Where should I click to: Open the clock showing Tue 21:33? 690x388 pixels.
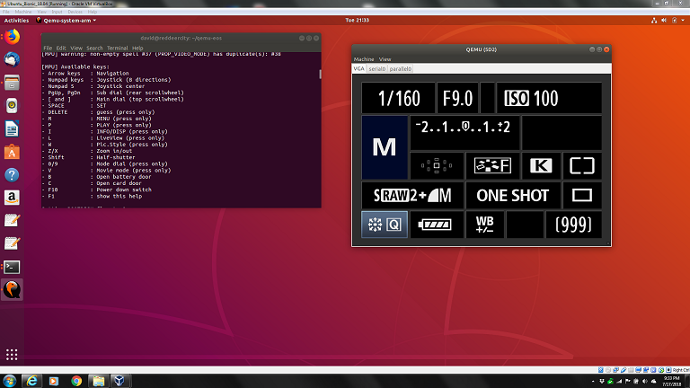point(357,21)
